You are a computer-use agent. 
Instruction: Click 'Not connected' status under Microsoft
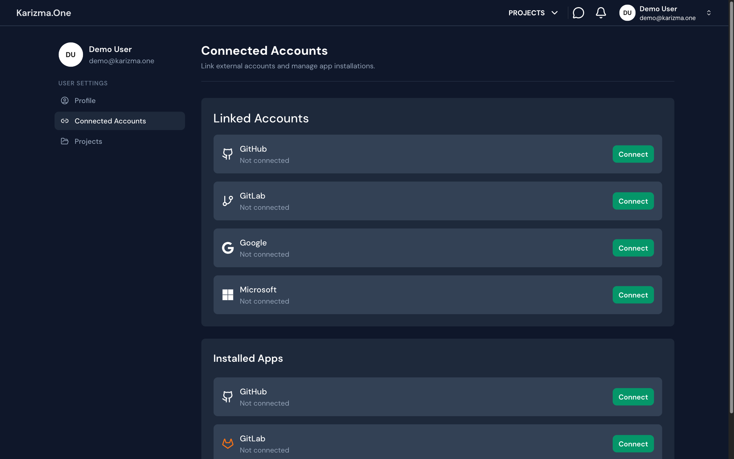tap(264, 301)
